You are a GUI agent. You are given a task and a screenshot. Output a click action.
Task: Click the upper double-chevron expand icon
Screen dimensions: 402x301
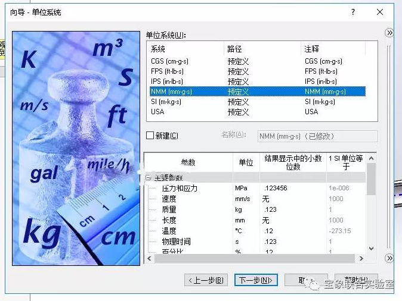[389, 33]
